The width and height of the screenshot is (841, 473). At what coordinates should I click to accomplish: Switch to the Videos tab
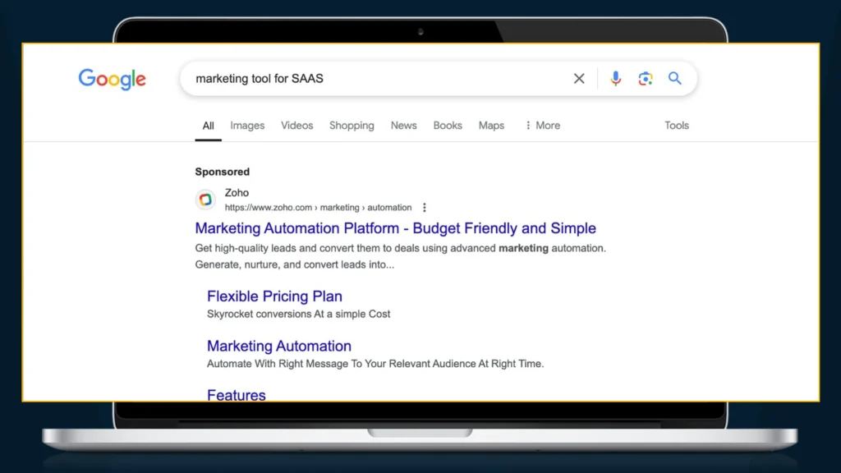(296, 126)
